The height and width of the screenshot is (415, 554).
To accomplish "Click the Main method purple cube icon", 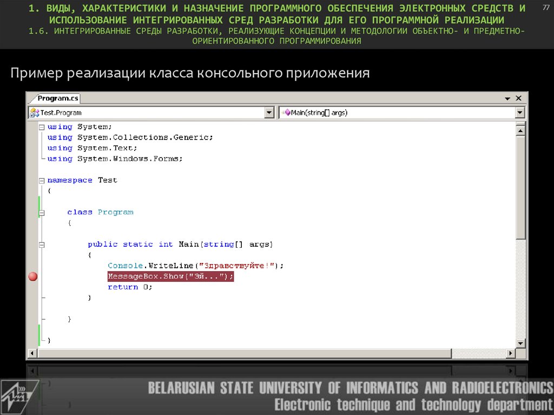I will point(287,113).
